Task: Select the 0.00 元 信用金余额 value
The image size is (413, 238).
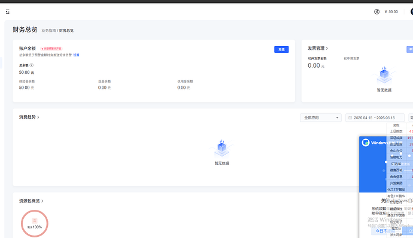Action: 184,88
